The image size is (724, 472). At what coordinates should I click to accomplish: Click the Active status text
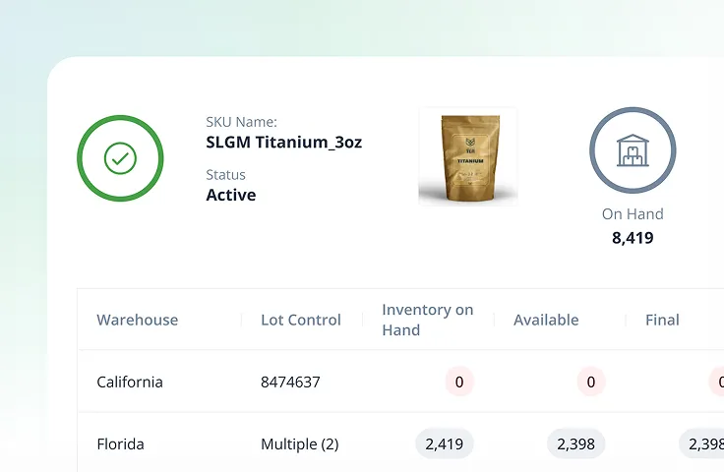(231, 195)
